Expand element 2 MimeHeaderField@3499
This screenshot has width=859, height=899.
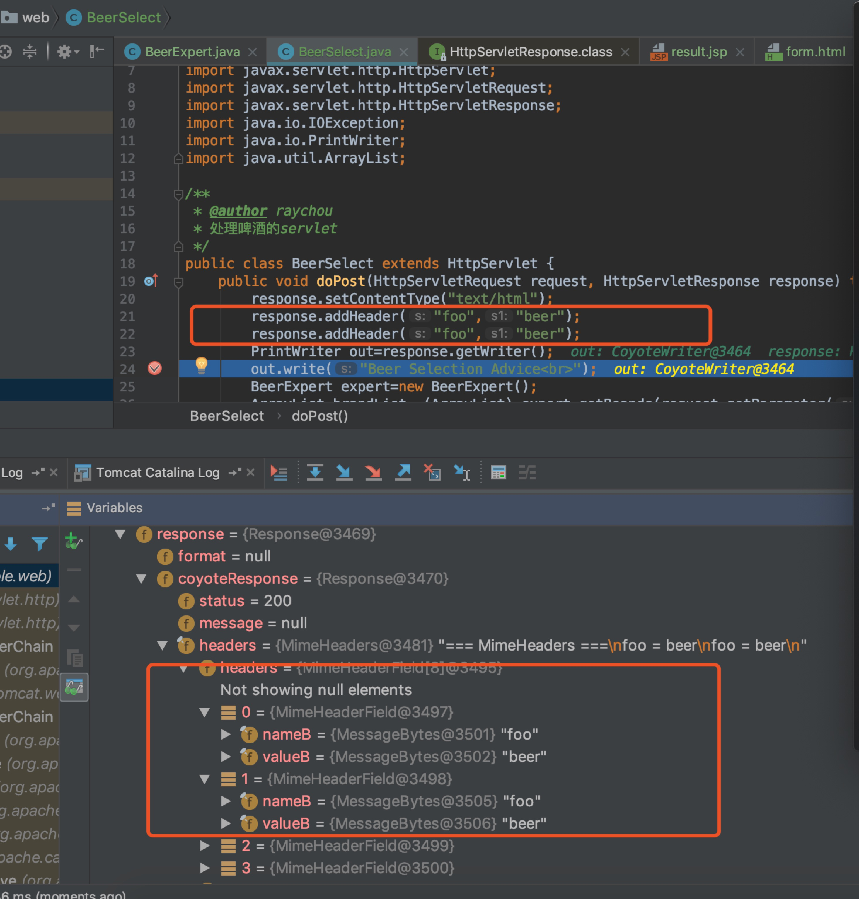pos(205,845)
